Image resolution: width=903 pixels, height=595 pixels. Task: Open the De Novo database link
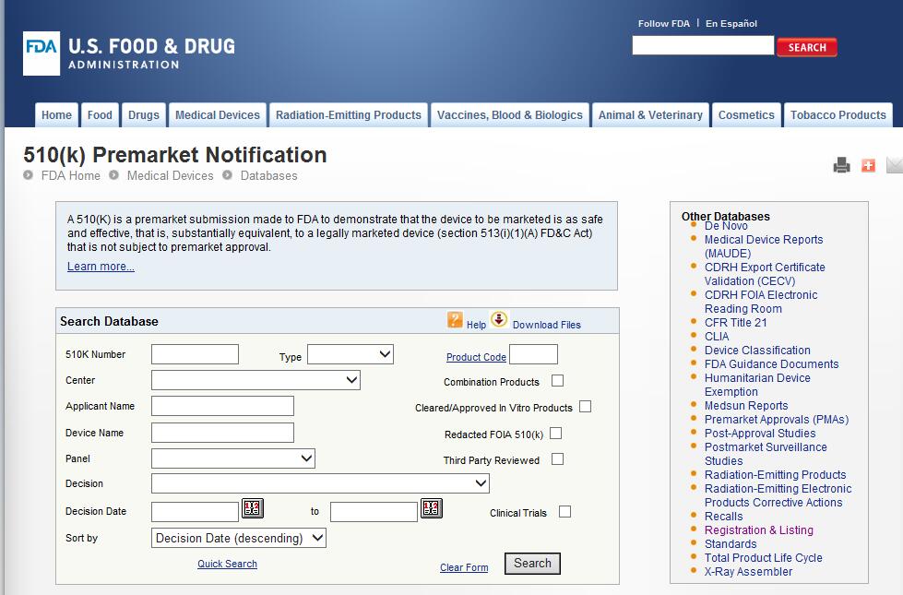click(x=726, y=226)
